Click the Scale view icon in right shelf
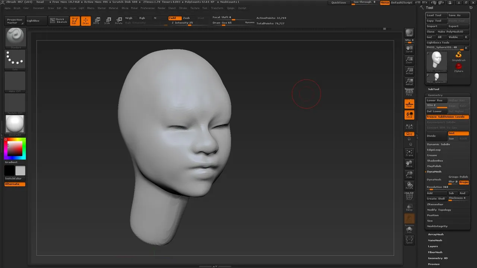Image resolution: width=477 pixels, height=268 pixels. pyautogui.click(x=409, y=175)
